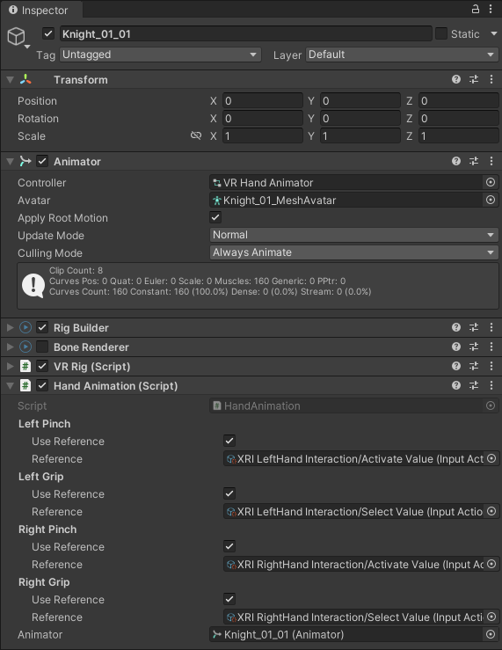Uncheck Left Grip Use Reference
This screenshot has height=650, width=502.
[229, 493]
